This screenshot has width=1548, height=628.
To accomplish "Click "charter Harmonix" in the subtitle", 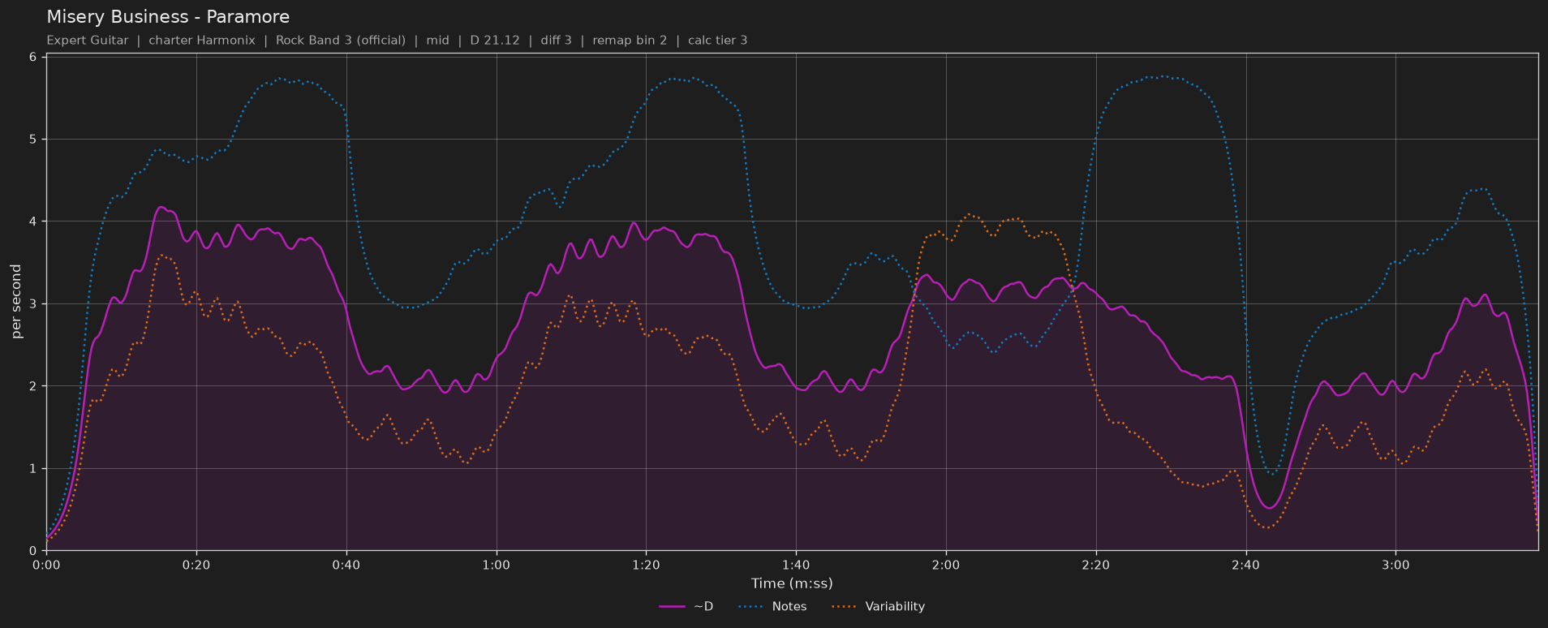I will pos(202,41).
